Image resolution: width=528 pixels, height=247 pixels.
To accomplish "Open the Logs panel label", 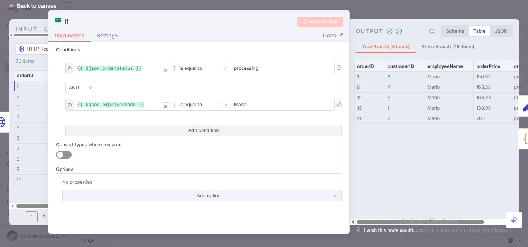I will coord(89,240).
